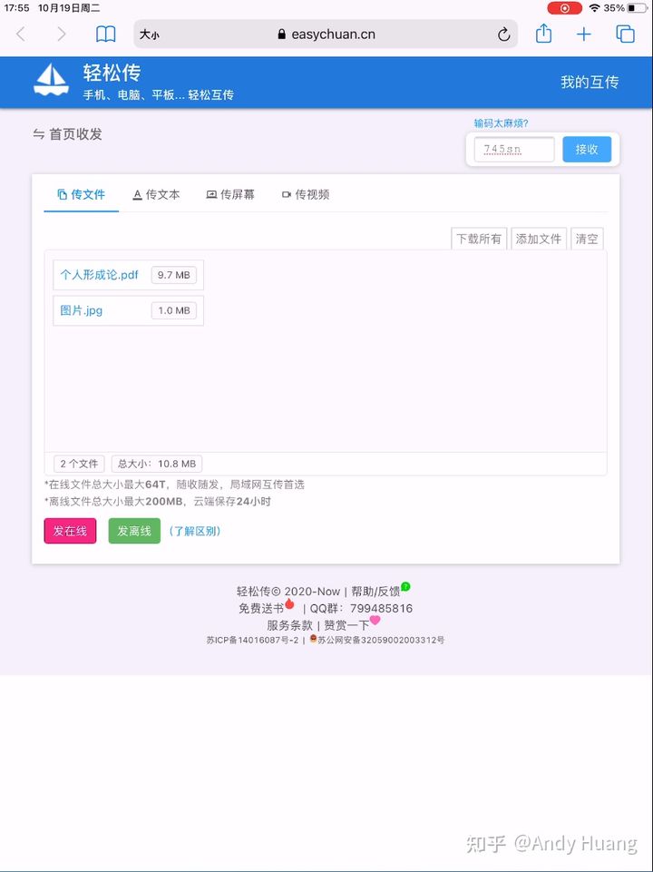Focus the receive code input field

[x=514, y=150]
